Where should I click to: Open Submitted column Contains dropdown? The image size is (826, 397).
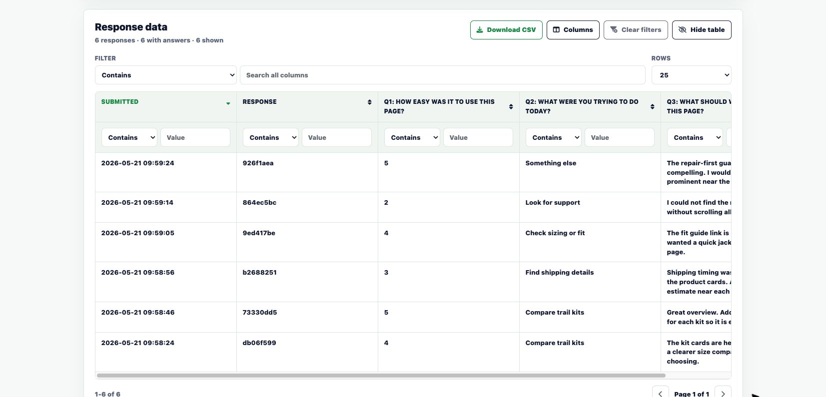pos(129,137)
